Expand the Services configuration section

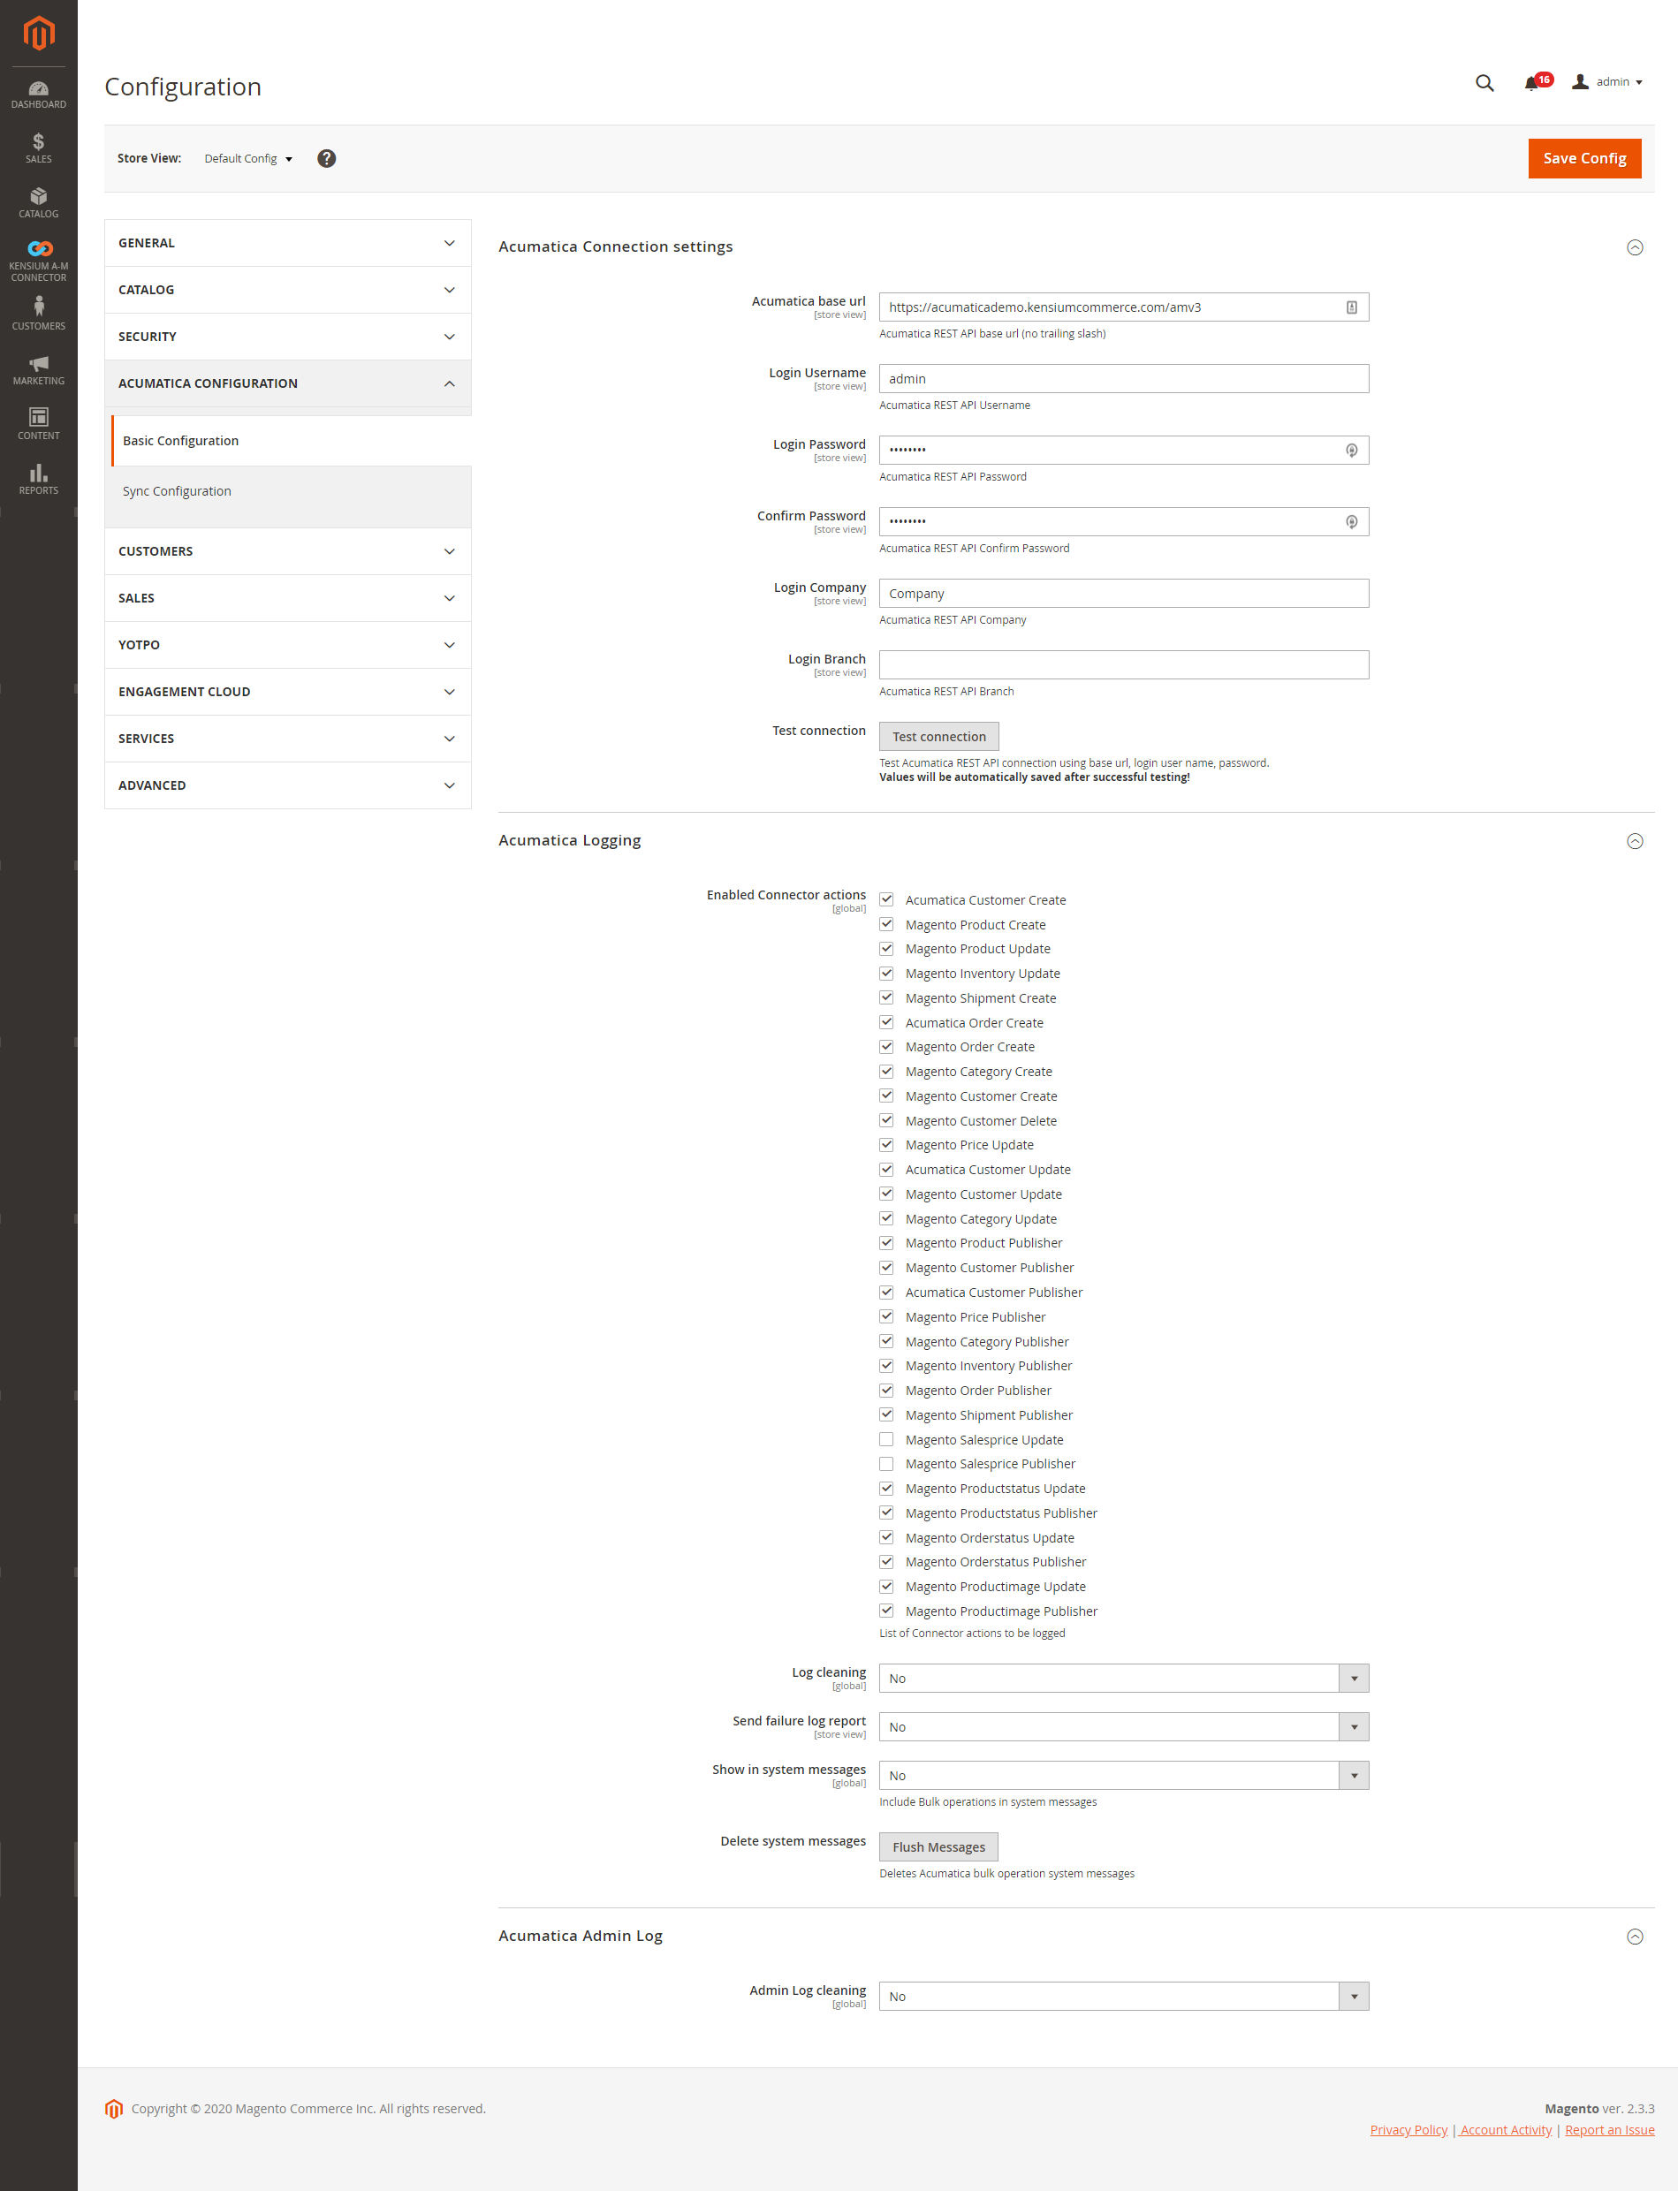tap(288, 740)
